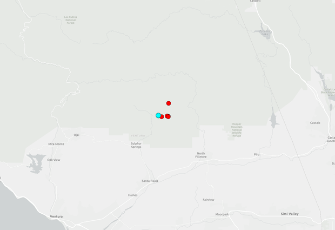This screenshot has height=230, width=335.
Task: Select the rightmost red marker in the cluster
Action: (x=169, y=116)
